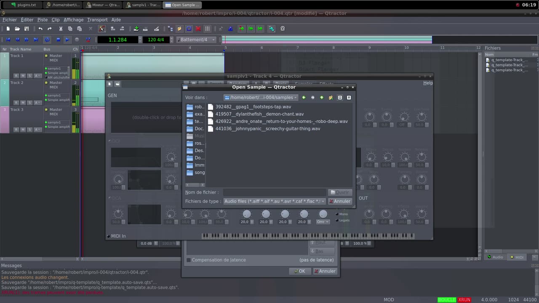
Task: Open the Transport menu
Action: pyautogui.click(x=97, y=20)
